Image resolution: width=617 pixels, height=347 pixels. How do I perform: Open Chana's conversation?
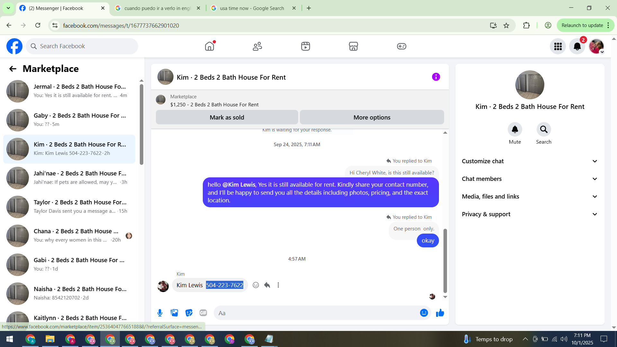[x=69, y=236]
